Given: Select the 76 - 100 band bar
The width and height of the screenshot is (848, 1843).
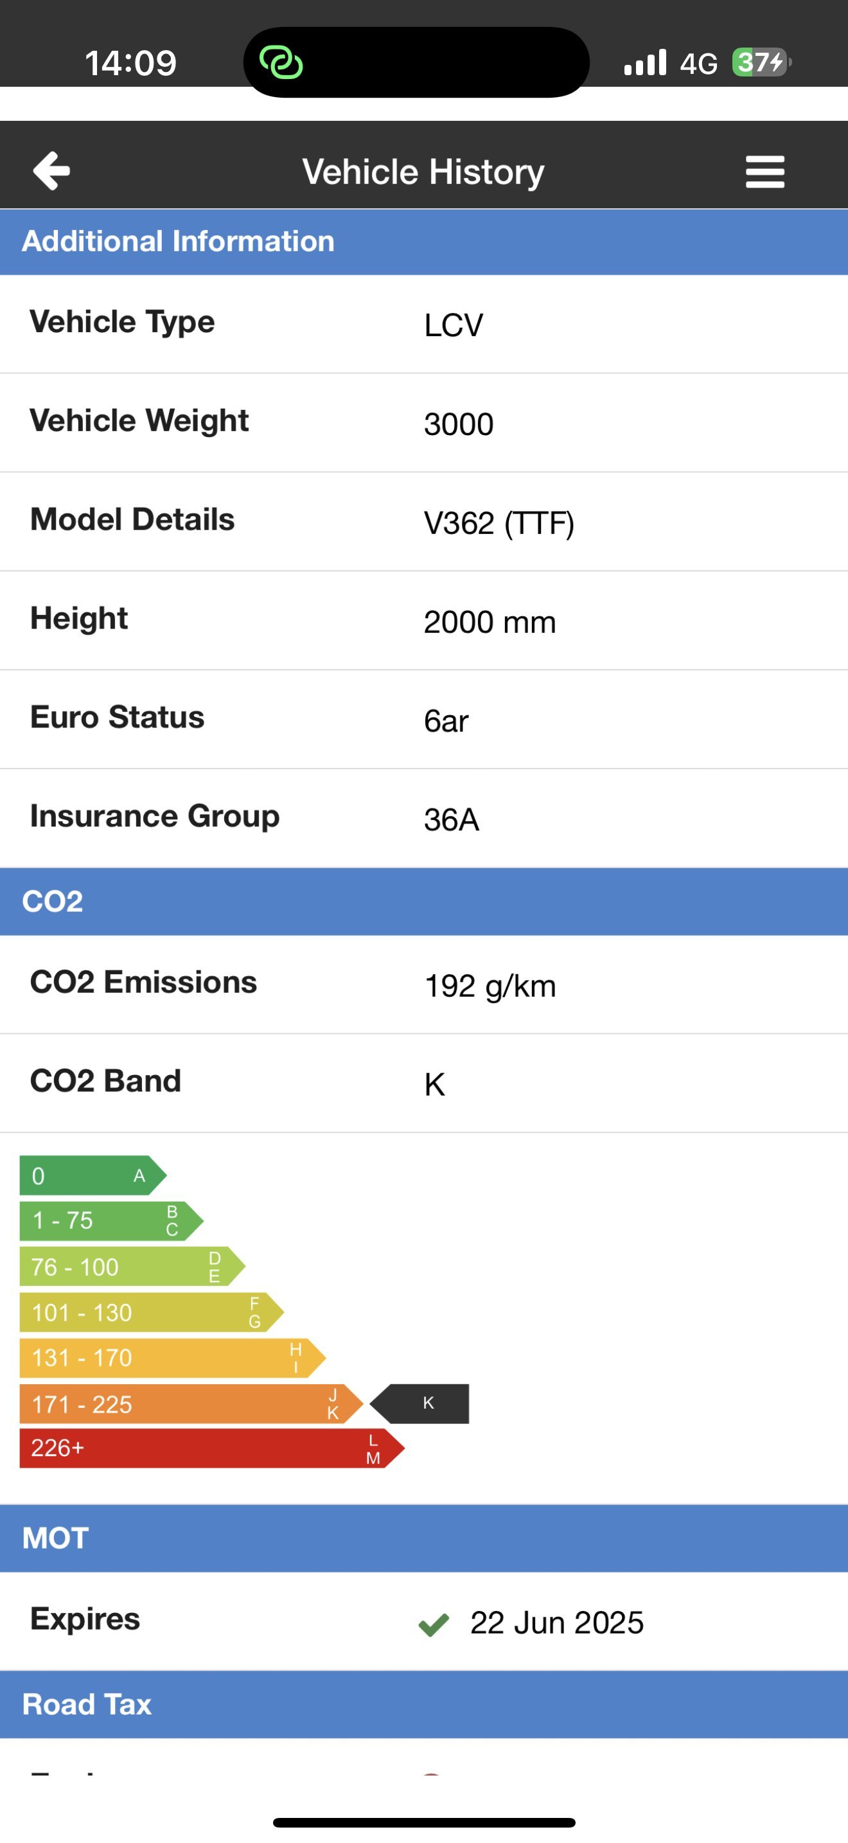Looking at the screenshot, I should [132, 1267].
